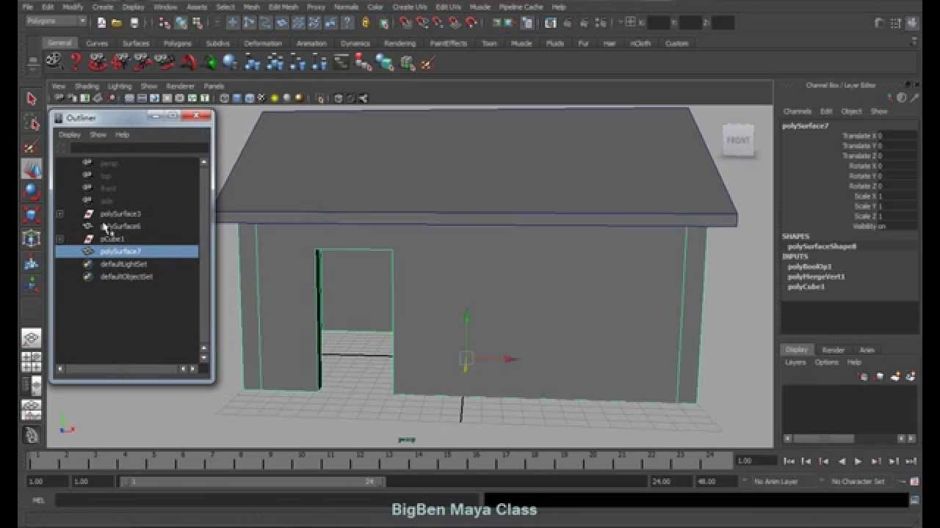940x528 pixels.
Task: Pick the Rotate tool sphere icon
Action: 31,192
